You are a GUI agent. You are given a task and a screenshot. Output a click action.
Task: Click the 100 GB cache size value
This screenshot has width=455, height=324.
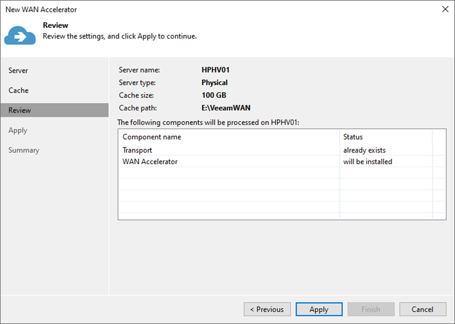point(214,95)
